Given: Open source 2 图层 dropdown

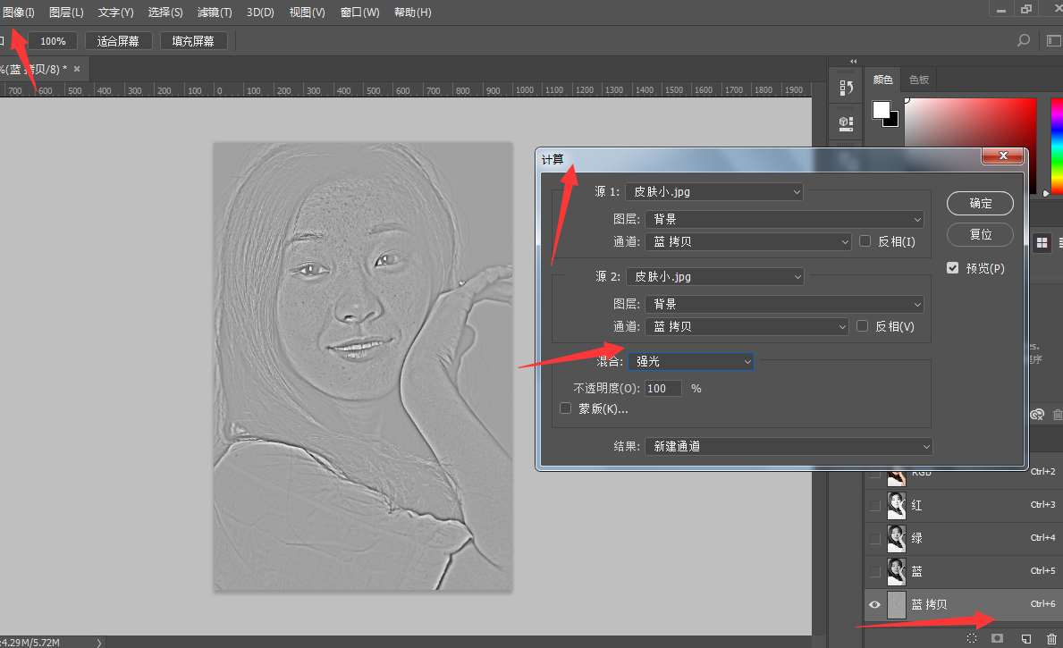Looking at the screenshot, I should pyautogui.click(x=784, y=304).
